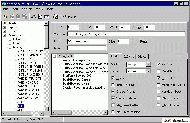Click the dialog test display toolbar icon
This screenshot has height=123, width=190.
click(x=47, y=16)
